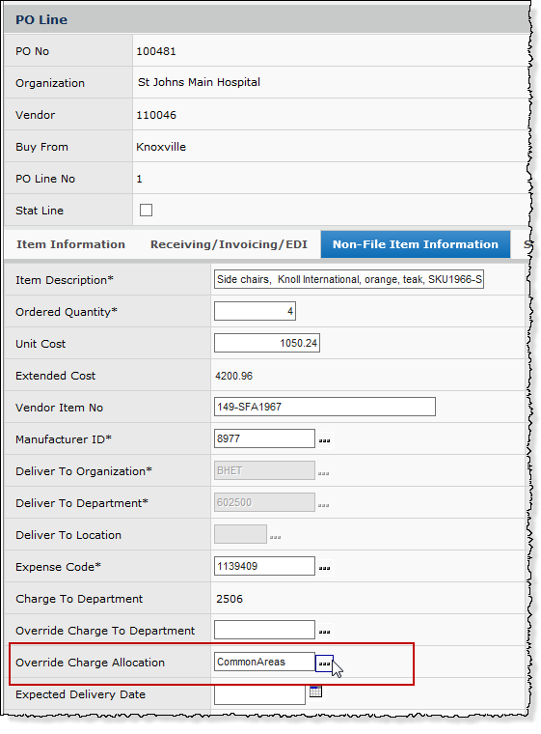Click the empty Expected Delivery Date field
Screen dimensions: 541x734
[x=260, y=694]
